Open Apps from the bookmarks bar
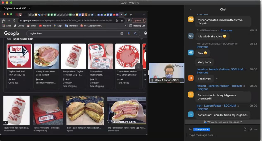 [x=7, y=26]
